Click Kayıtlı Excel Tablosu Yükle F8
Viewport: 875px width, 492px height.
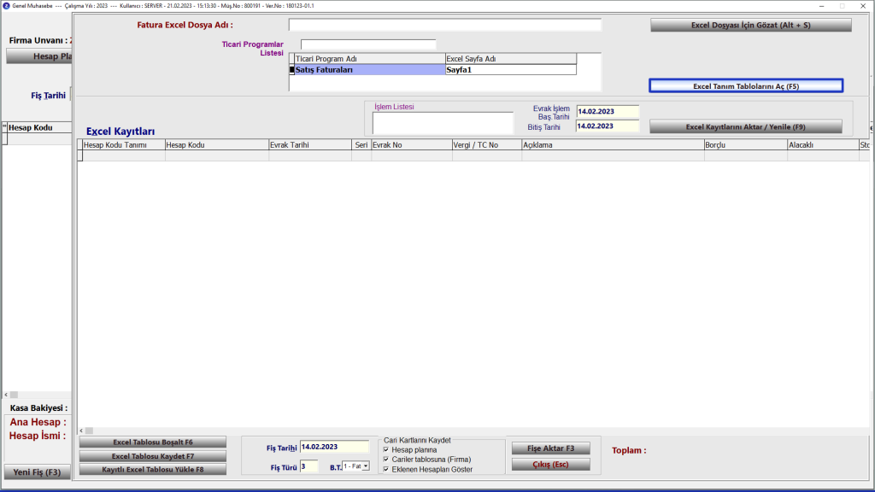pos(153,470)
